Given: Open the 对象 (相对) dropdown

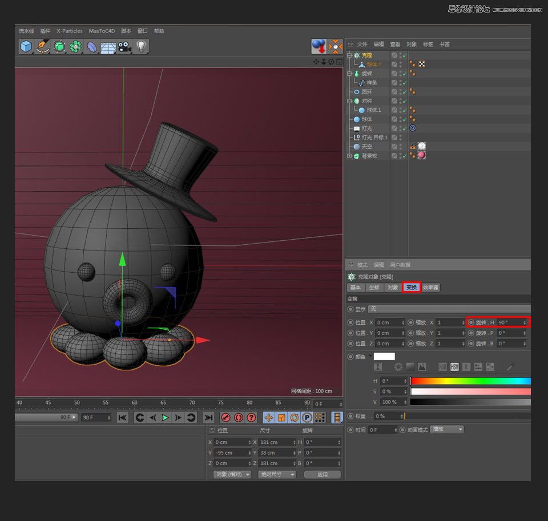Looking at the screenshot, I should 232,474.
